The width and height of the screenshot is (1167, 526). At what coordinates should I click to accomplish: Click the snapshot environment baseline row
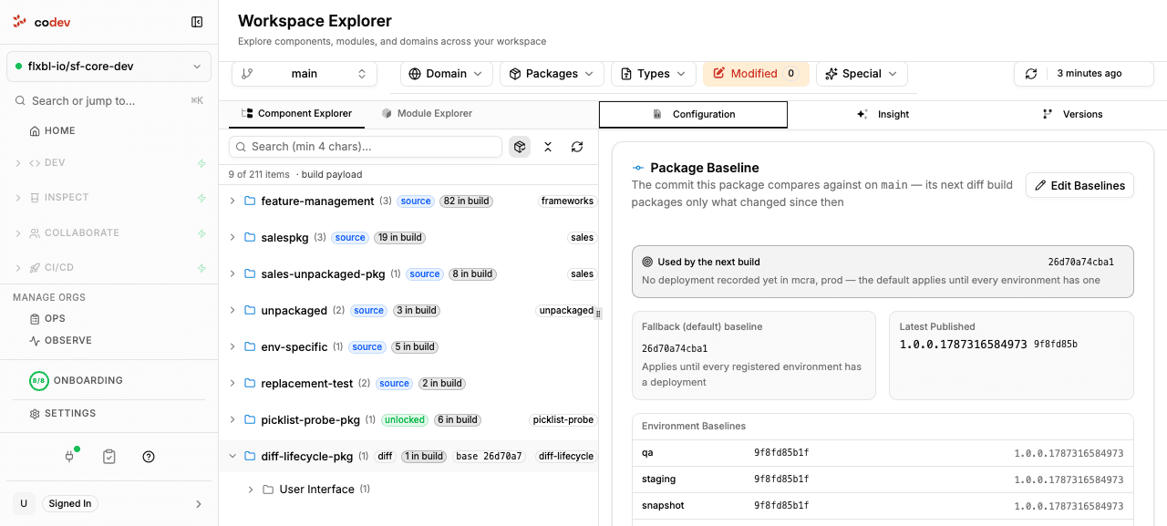tap(883, 505)
